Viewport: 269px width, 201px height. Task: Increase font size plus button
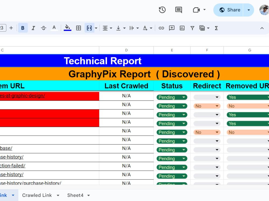tap(11, 28)
